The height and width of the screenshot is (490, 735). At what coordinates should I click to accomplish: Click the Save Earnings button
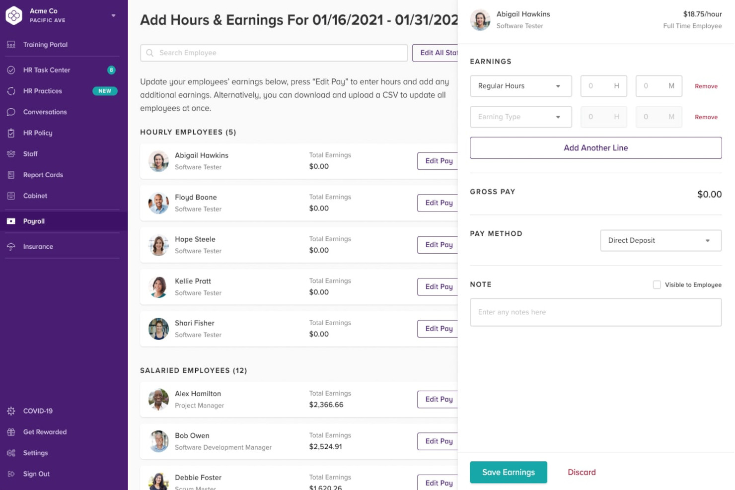(x=508, y=472)
